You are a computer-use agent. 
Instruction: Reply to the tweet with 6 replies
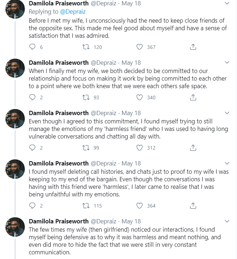32,47
